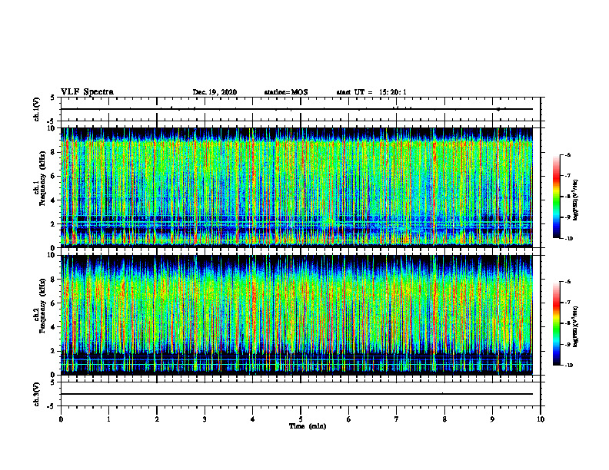The height and width of the screenshot is (470, 609).
Task: Click time axis tick label "2"
Action: tap(157, 419)
